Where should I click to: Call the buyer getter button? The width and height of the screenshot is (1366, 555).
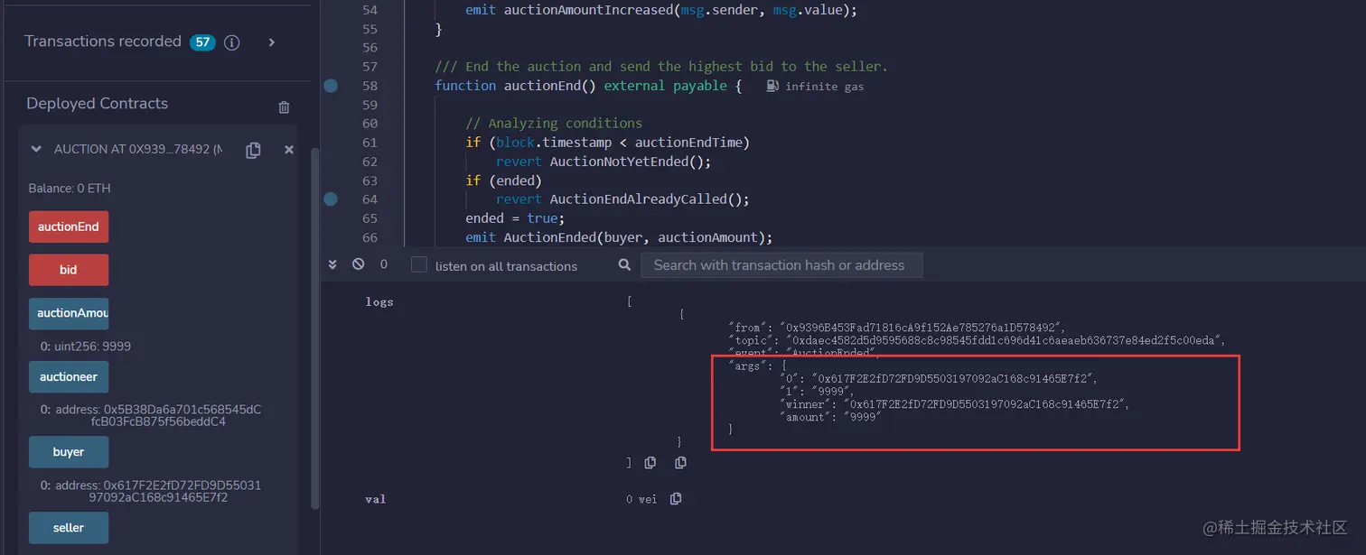coord(69,452)
